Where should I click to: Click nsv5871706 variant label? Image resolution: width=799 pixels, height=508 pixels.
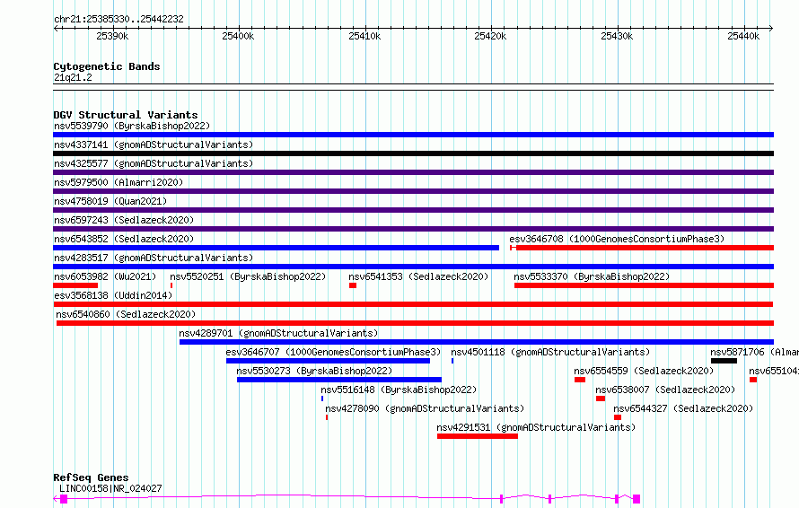(x=755, y=352)
